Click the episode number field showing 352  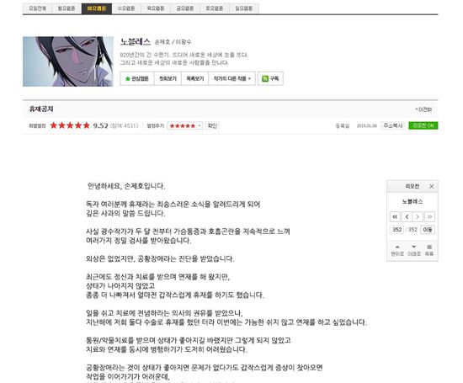point(396,230)
